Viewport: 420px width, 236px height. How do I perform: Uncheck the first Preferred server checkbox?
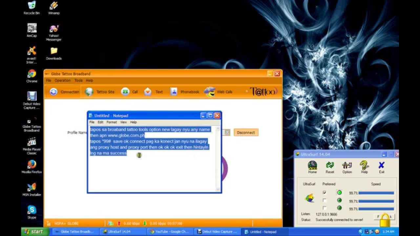tap(325, 193)
